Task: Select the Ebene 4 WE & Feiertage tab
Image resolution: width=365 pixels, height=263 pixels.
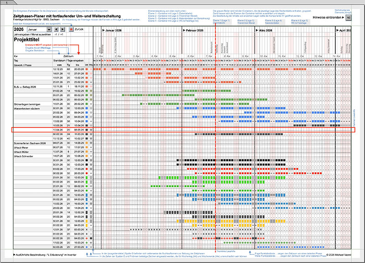Action: (300, 21)
